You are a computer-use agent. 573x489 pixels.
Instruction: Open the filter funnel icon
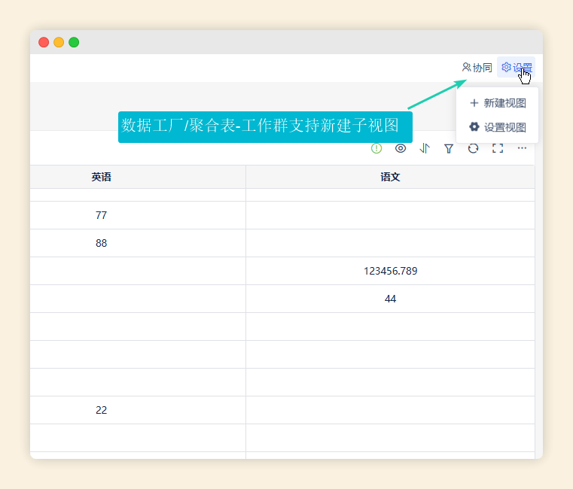pyautogui.click(x=449, y=149)
